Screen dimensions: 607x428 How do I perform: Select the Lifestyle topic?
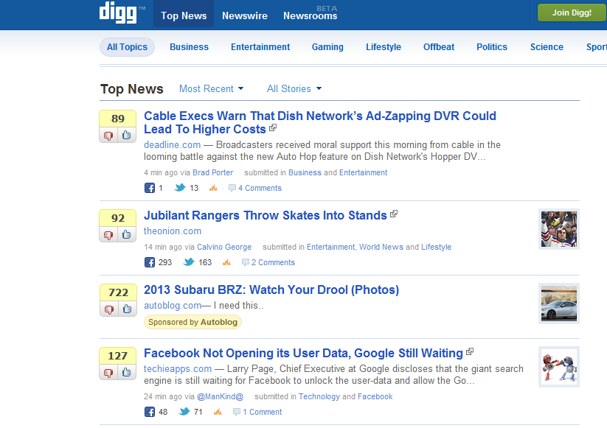[x=384, y=47]
